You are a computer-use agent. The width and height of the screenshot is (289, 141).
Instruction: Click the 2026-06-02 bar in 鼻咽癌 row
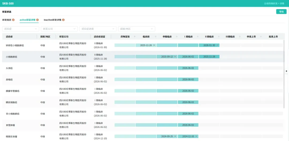pyautogui.click(x=188, y=79)
